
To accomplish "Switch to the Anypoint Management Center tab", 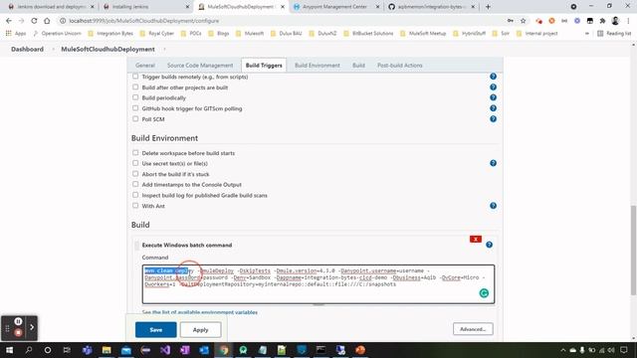I will tap(335, 7).
